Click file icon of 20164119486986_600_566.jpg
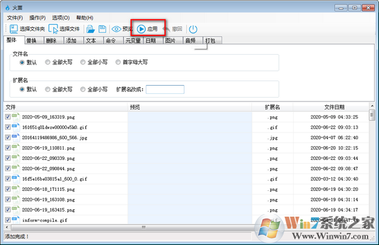This screenshot has height=245, width=379. pyautogui.click(x=16, y=137)
